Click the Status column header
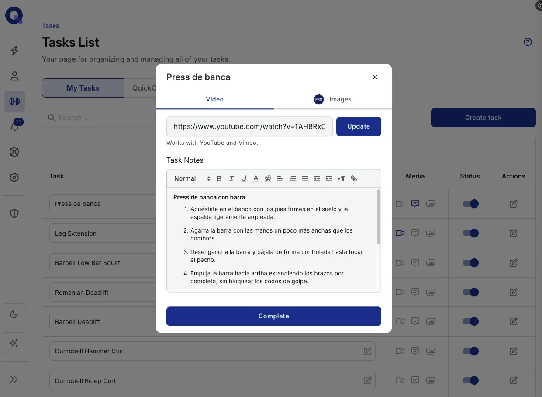 click(470, 176)
